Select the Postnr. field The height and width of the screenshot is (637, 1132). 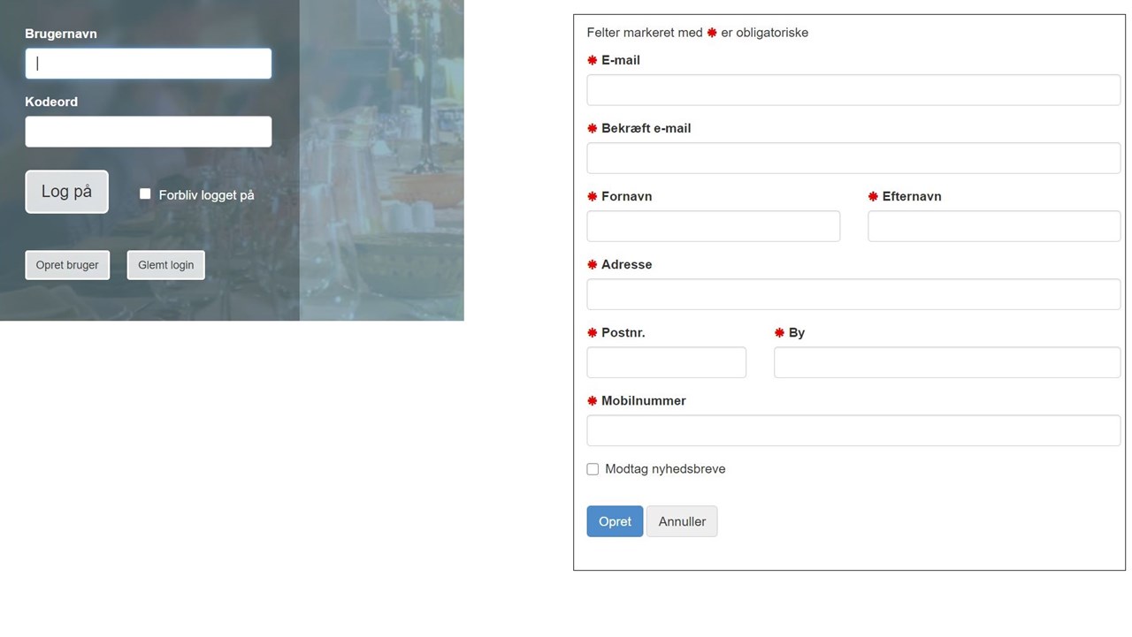coord(667,362)
